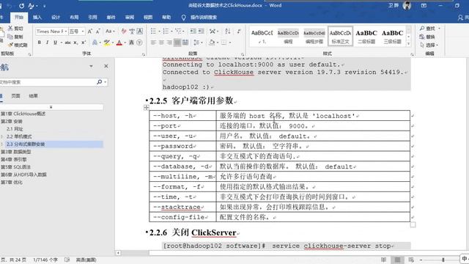Increase font size with the grow font icon

click(x=89, y=31)
